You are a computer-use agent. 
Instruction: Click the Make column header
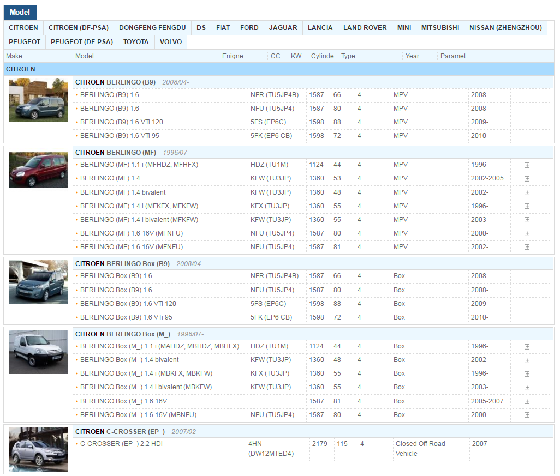14,56
